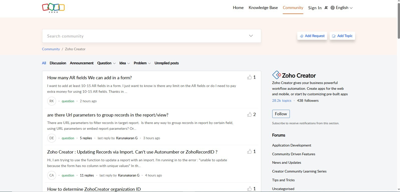Open 'are there Url parameters to group records' post
Viewport: 400px width, 192px height.
pos(108,115)
